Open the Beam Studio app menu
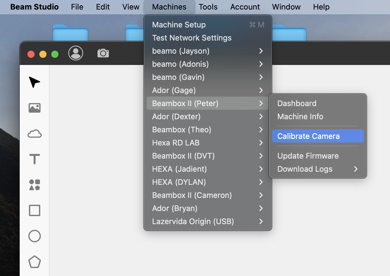 click(35, 7)
